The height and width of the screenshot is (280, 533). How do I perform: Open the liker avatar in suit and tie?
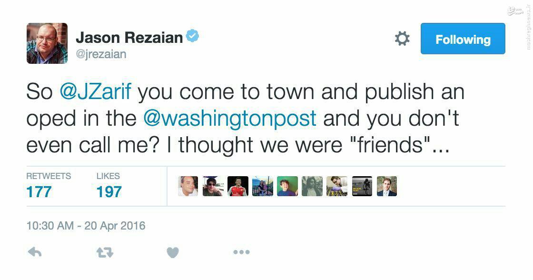[x=386, y=186]
